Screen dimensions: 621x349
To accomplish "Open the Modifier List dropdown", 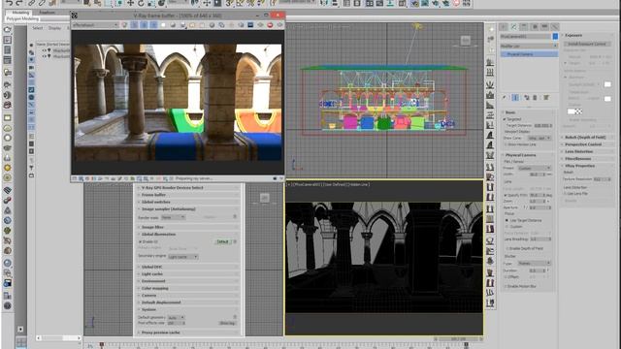I will pos(529,46).
